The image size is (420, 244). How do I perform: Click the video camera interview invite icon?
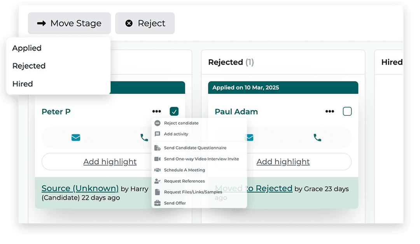click(157, 159)
